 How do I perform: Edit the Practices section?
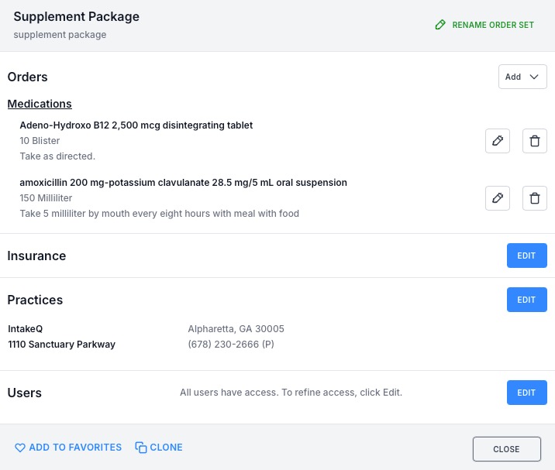(x=526, y=300)
